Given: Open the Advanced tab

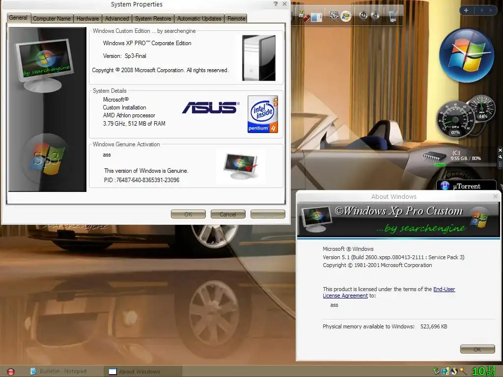Looking at the screenshot, I should [x=117, y=19].
